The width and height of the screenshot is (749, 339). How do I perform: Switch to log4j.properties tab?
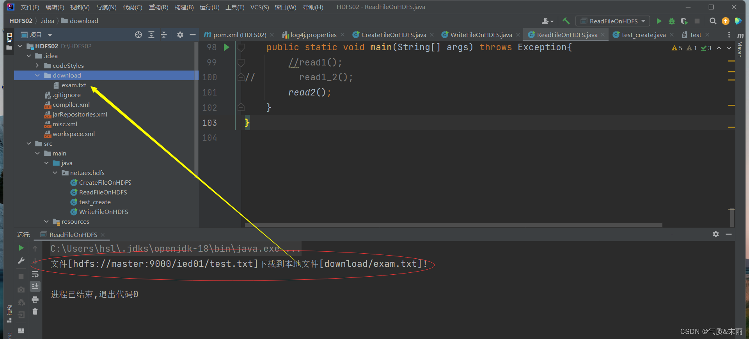(x=313, y=35)
